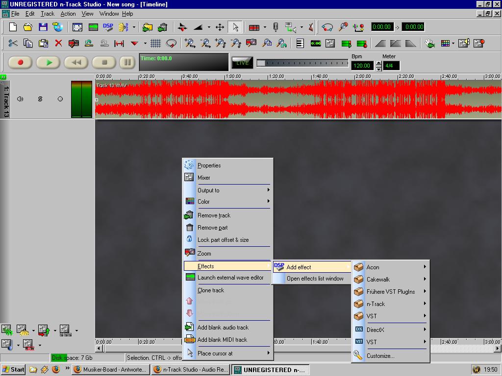
Task: Open the Action menu
Action: pyautogui.click(x=68, y=14)
